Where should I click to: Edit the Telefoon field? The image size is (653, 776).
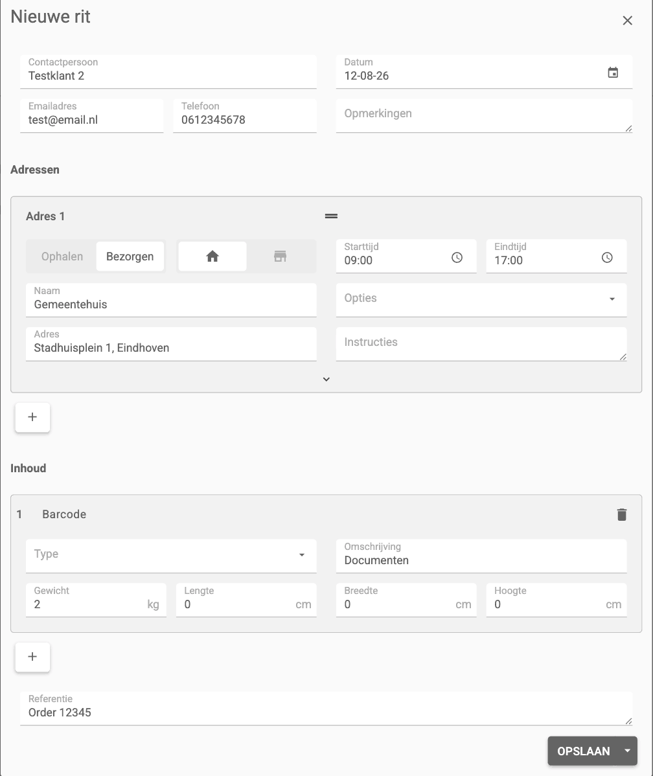click(x=245, y=116)
